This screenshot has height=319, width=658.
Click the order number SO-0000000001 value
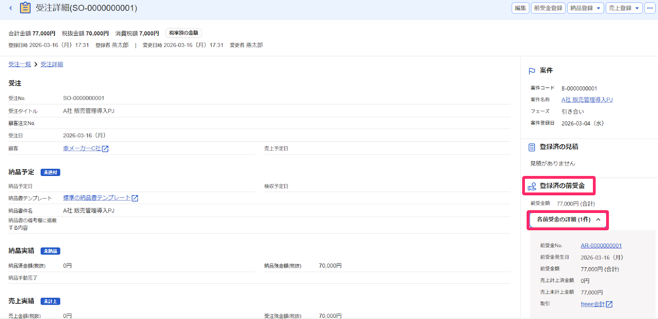point(83,98)
